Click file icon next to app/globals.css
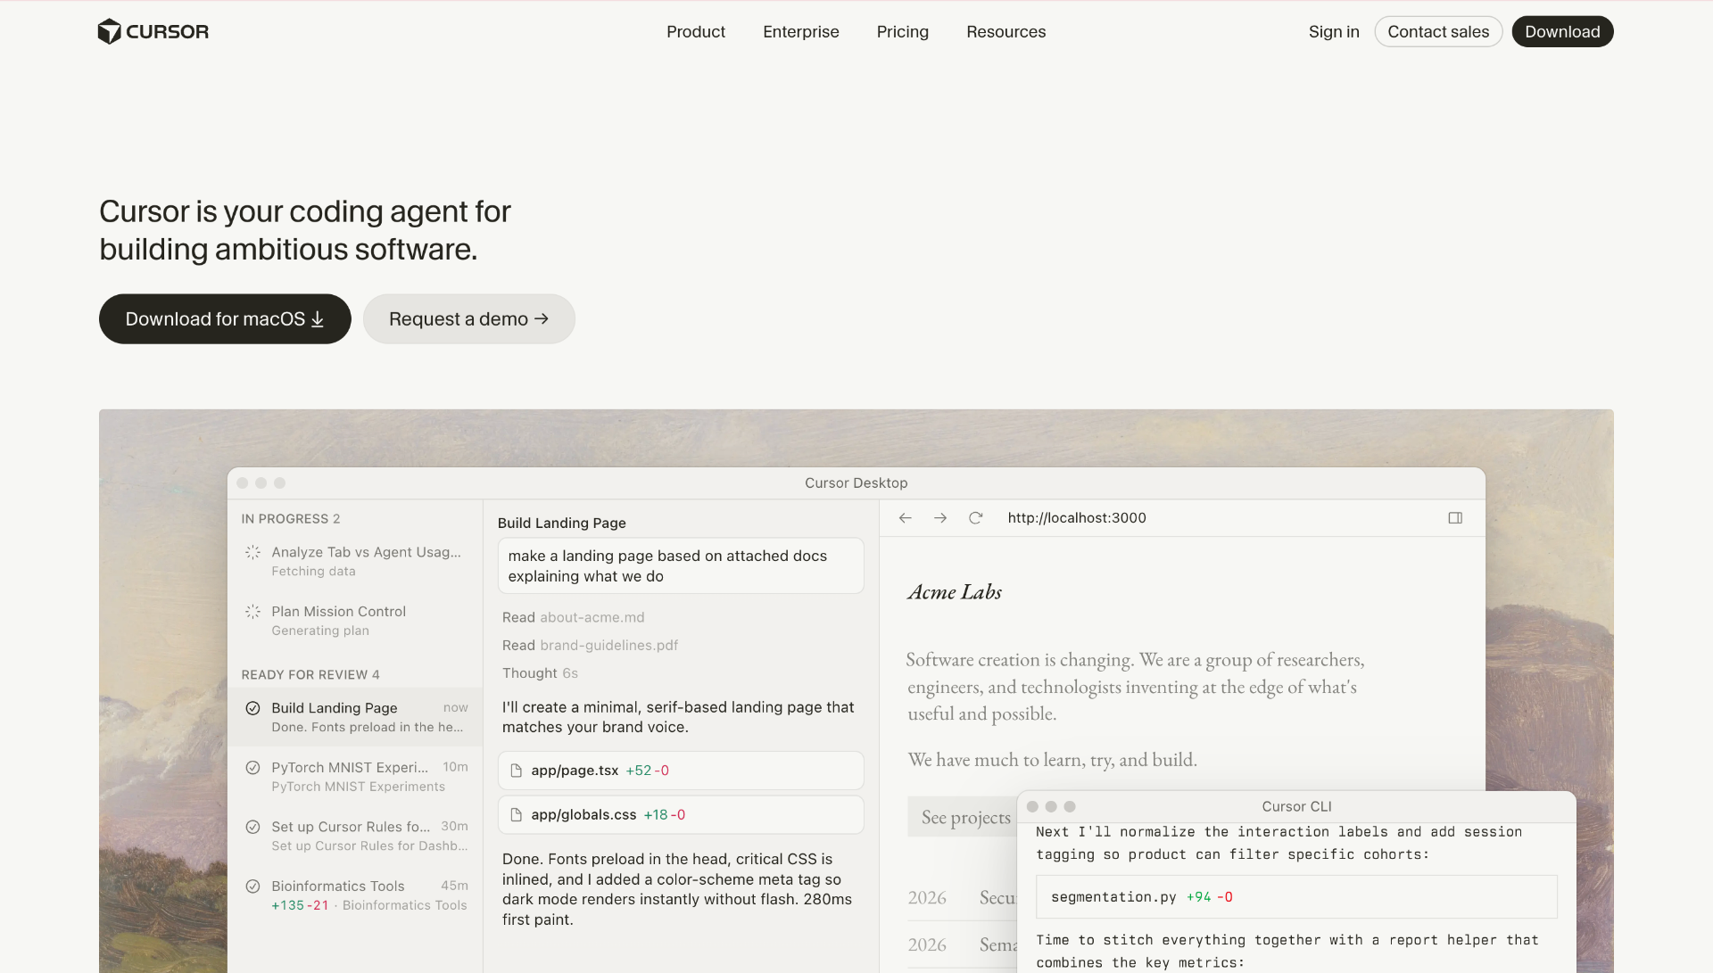The height and width of the screenshot is (973, 1713). tap(516, 814)
